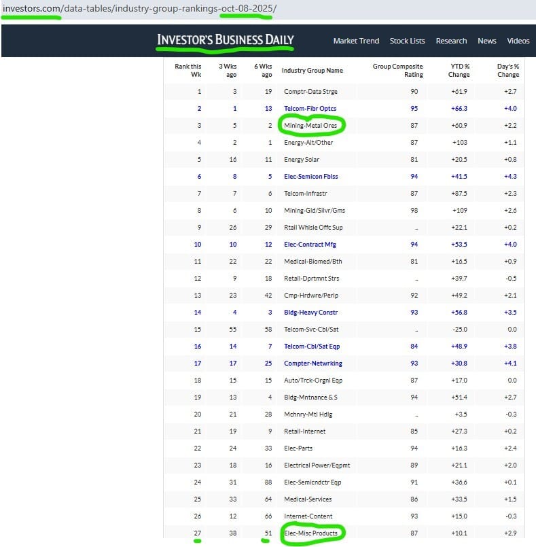Image resolution: width=536 pixels, height=547 pixels.
Task: Select the Comptr-Data Strge group name
Action: coord(310,92)
